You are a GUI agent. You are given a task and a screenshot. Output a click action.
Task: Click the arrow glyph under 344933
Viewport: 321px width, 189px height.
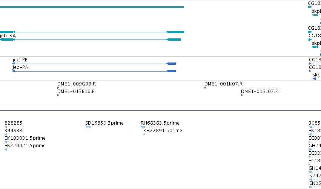(x=6, y=134)
